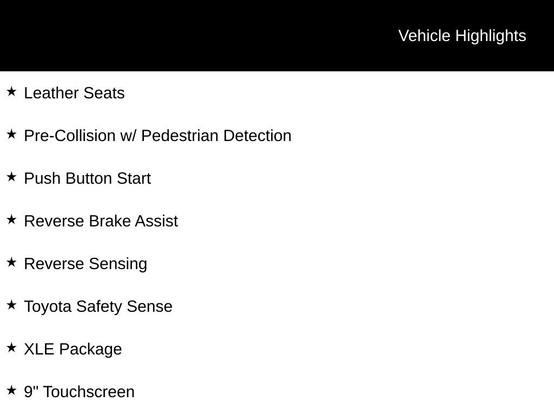
Task: Tap the star beside 9" Touchscreen
Action: (x=11, y=390)
